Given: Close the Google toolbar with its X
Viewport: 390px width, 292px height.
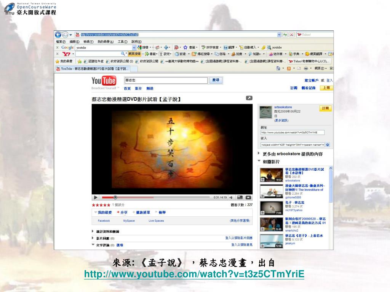Looking at the screenshot, I should (x=58, y=47).
